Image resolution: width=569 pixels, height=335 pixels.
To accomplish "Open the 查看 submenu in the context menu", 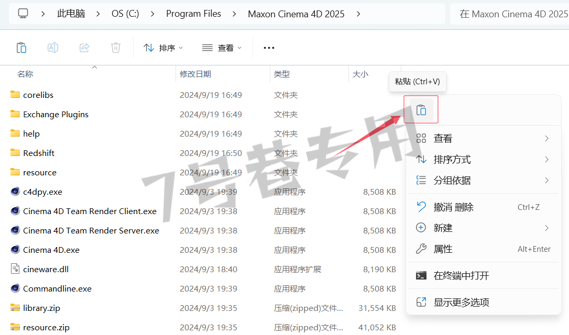I will [484, 139].
